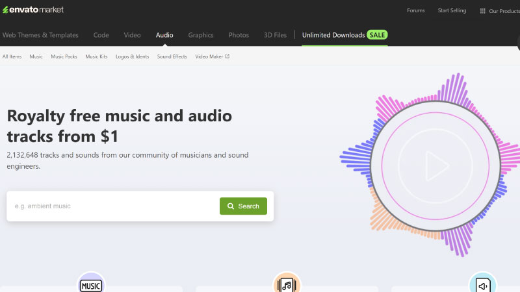Open the Photos marketplace menu

click(239, 35)
